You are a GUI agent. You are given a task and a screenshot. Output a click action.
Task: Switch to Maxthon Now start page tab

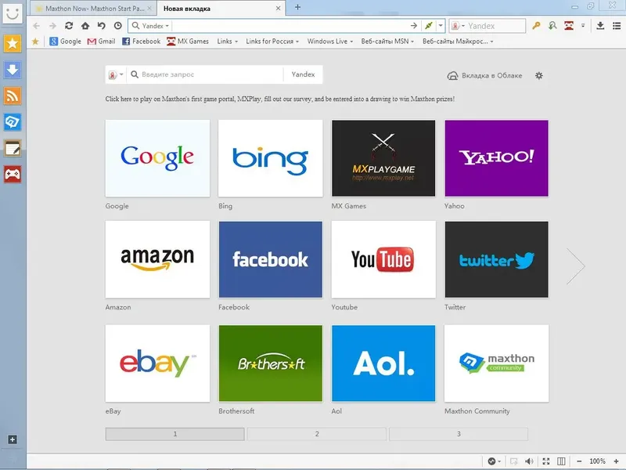pos(92,9)
